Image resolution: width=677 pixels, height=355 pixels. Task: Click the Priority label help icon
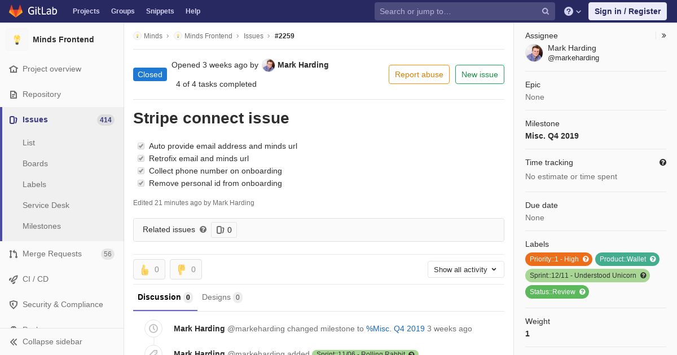pos(586,259)
